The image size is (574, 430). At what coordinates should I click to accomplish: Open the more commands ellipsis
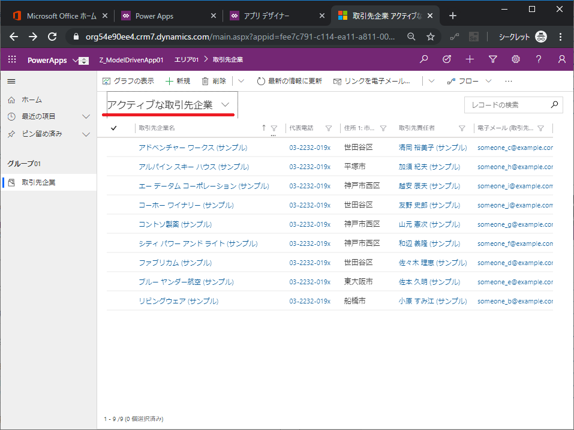(x=509, y=81)
